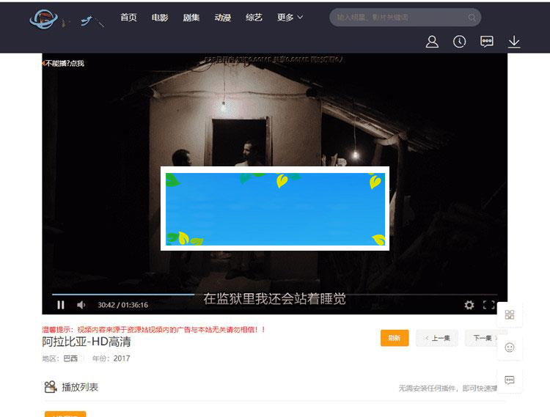Click 不能播?点我 playback help link

click(65, 64)
